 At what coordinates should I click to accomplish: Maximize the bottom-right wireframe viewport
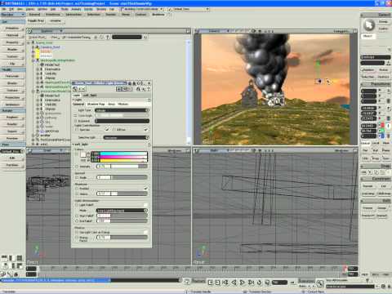pos(355,150)
